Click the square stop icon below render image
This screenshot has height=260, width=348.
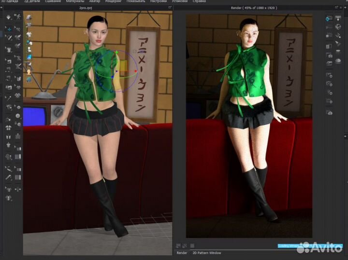tap(192, 246)
